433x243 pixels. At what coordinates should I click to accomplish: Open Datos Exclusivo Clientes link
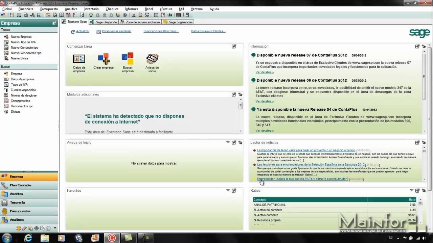pos(208,31)
